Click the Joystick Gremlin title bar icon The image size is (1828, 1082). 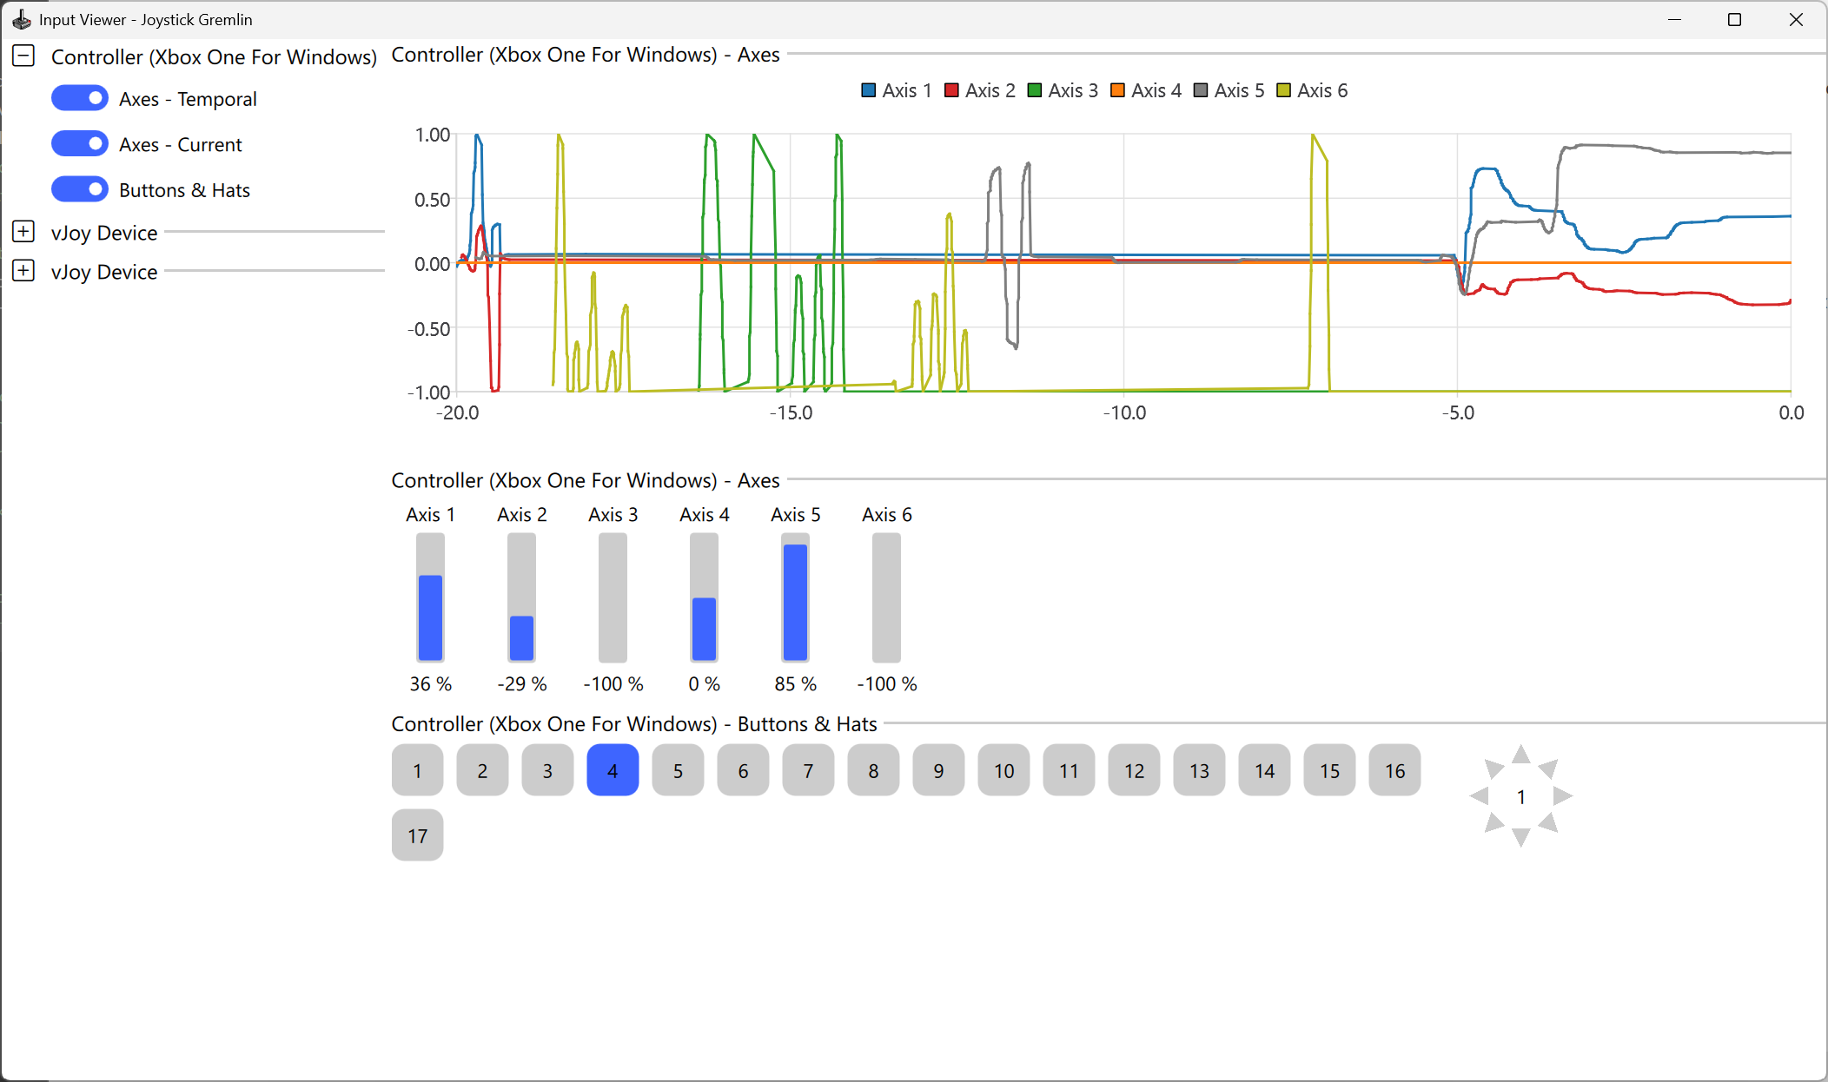click(x=21, y=19)
